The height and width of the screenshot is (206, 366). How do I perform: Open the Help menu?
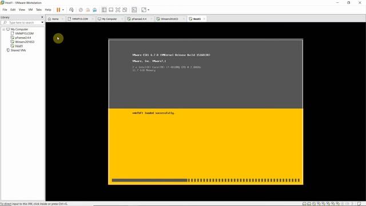pos(48,10)
